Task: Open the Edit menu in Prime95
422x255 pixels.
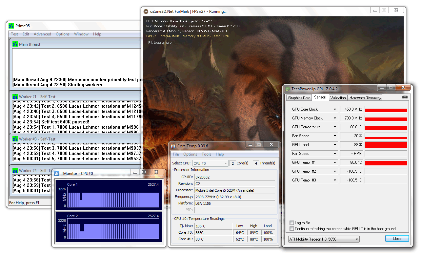Action: pos(26,34)
